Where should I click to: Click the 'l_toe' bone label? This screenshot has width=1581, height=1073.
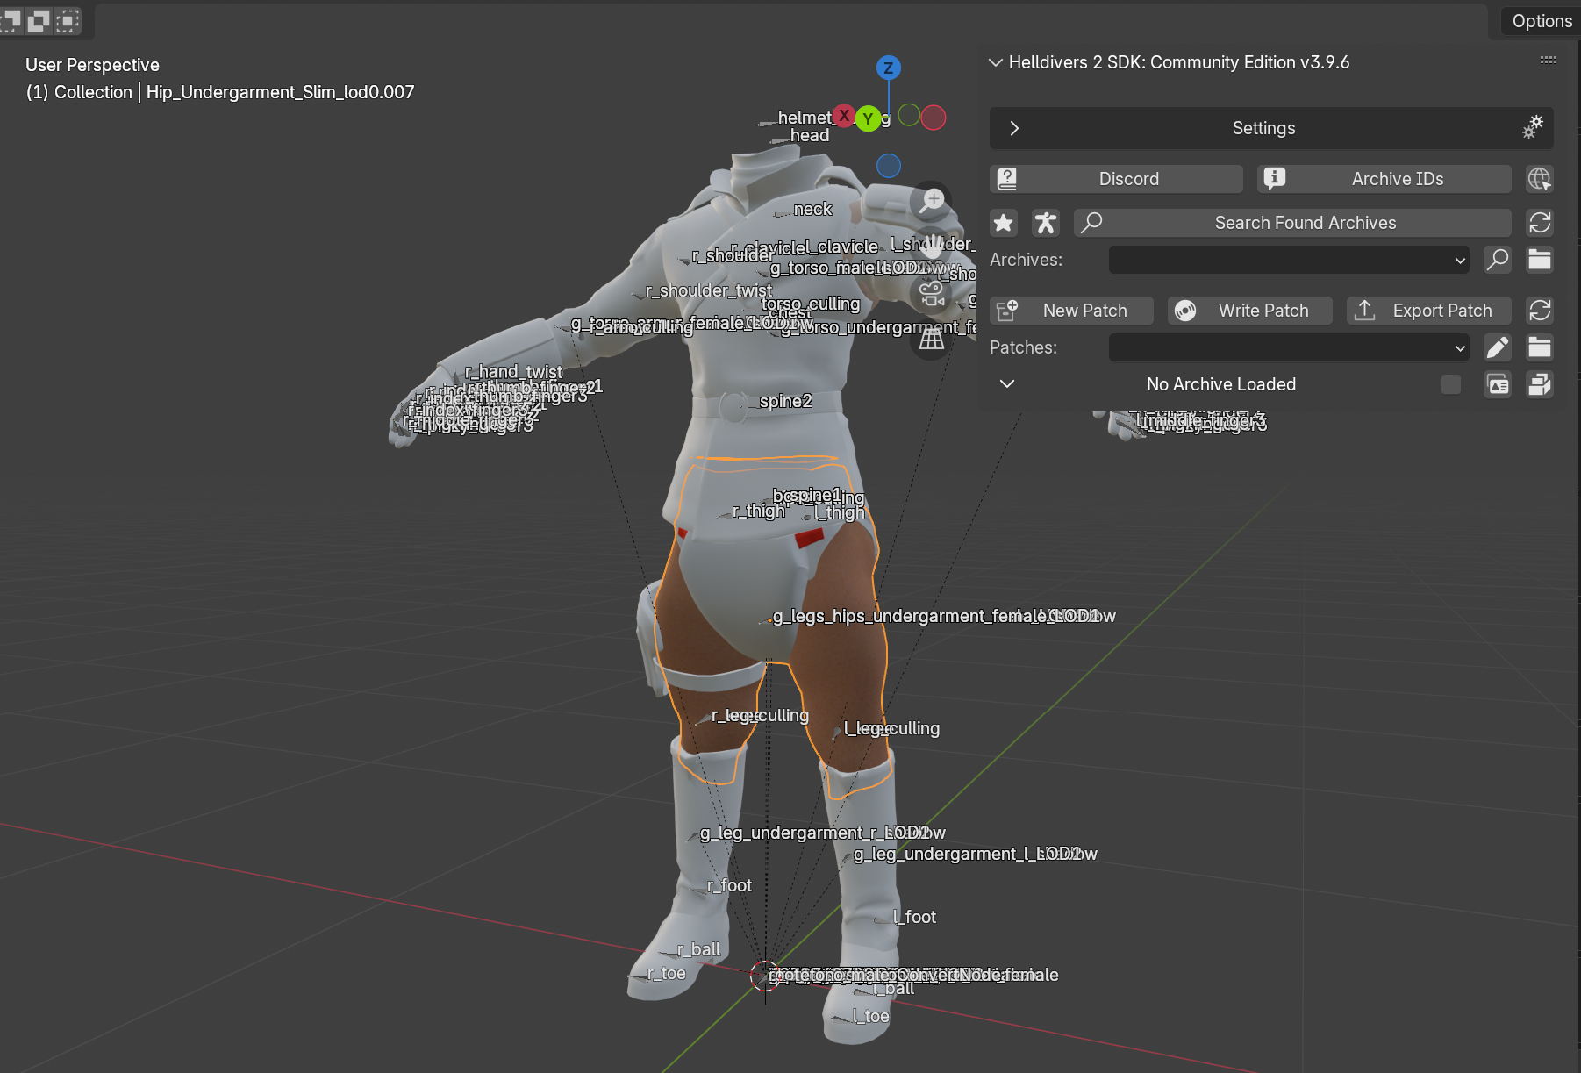pos(870,1016)
